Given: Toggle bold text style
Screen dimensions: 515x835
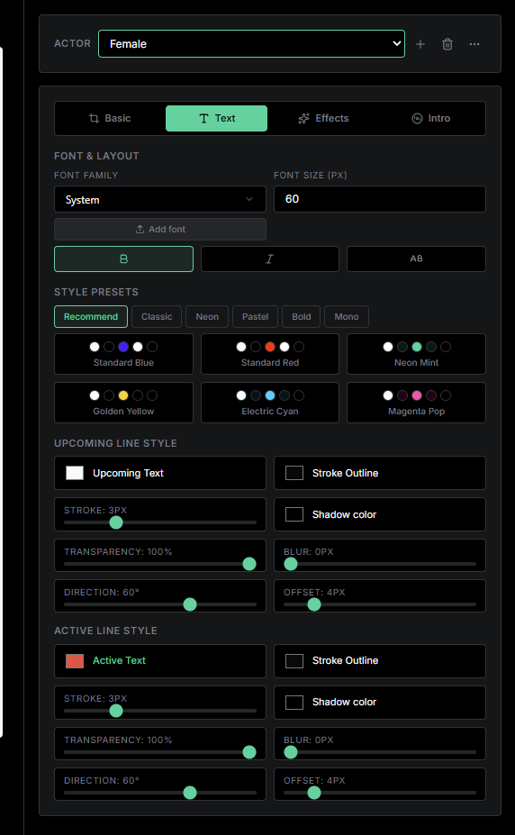Looking at the screenshot, I should [x=124, y=259].
